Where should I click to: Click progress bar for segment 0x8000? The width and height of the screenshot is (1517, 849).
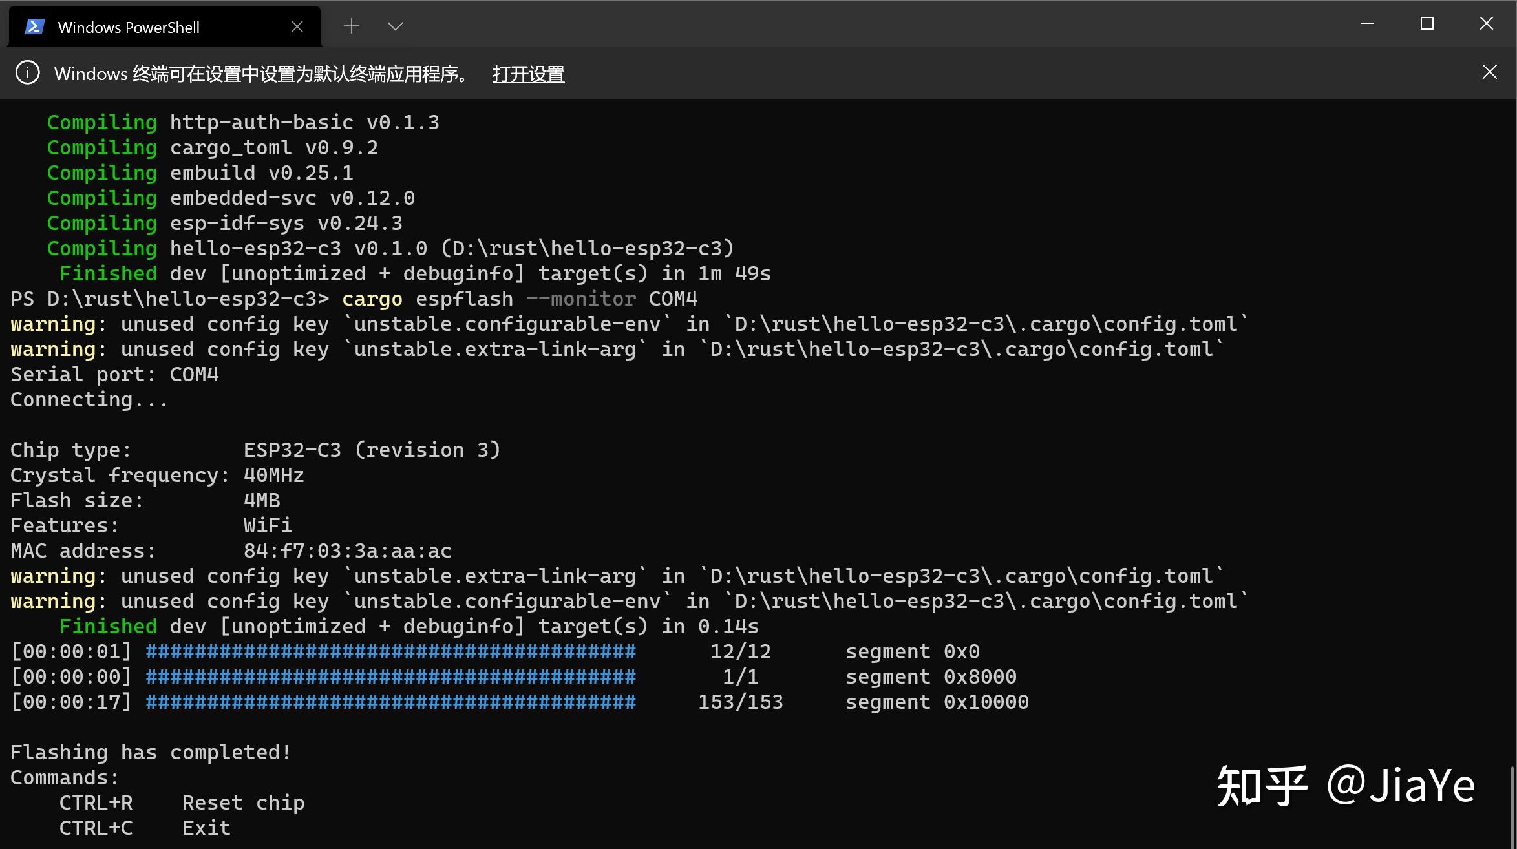tap(391, 676)
